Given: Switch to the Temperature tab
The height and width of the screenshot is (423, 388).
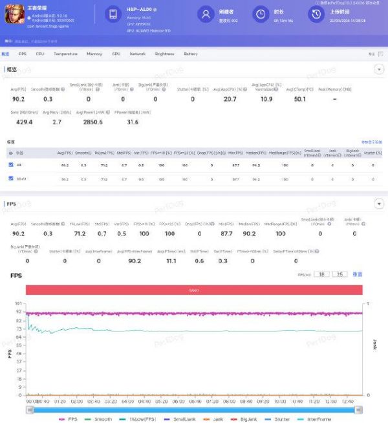Looking at the screenshot, I should (x=65, y=54).
